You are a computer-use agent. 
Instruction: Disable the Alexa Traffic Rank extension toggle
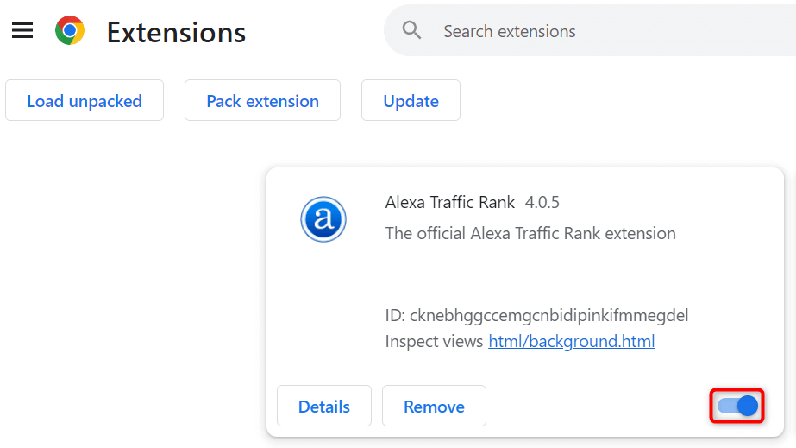coord(738,406)
